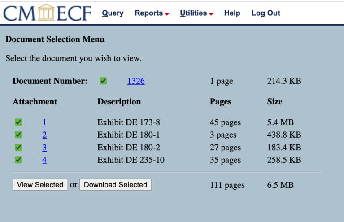
Task: Open the Query menu
Action: pos(113,13)
